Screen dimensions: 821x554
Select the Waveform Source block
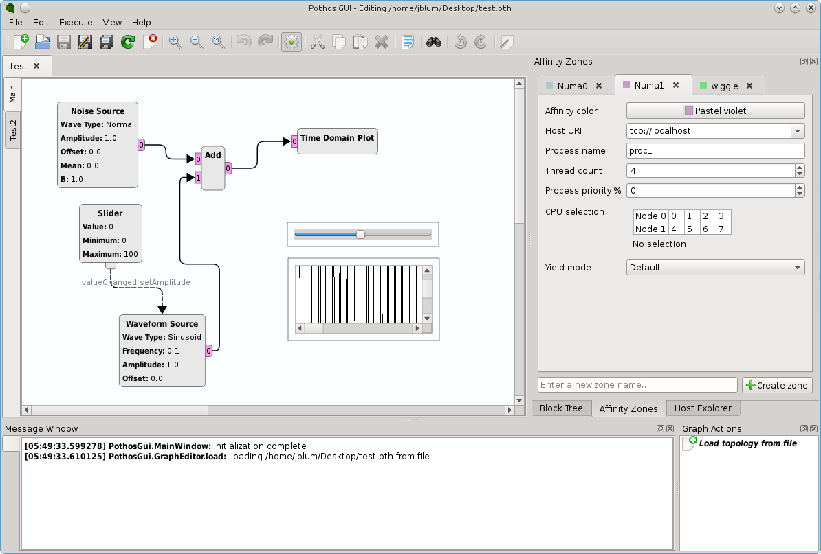(162, 351)
